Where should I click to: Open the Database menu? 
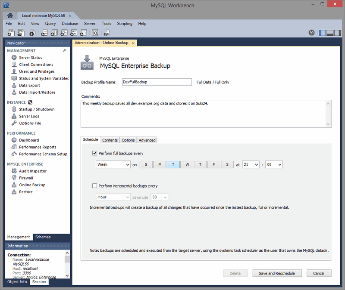[x=70, y=24]
